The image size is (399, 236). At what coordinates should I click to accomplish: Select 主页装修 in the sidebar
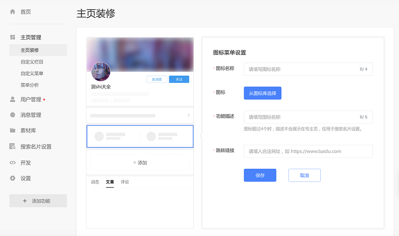[30, 50]
